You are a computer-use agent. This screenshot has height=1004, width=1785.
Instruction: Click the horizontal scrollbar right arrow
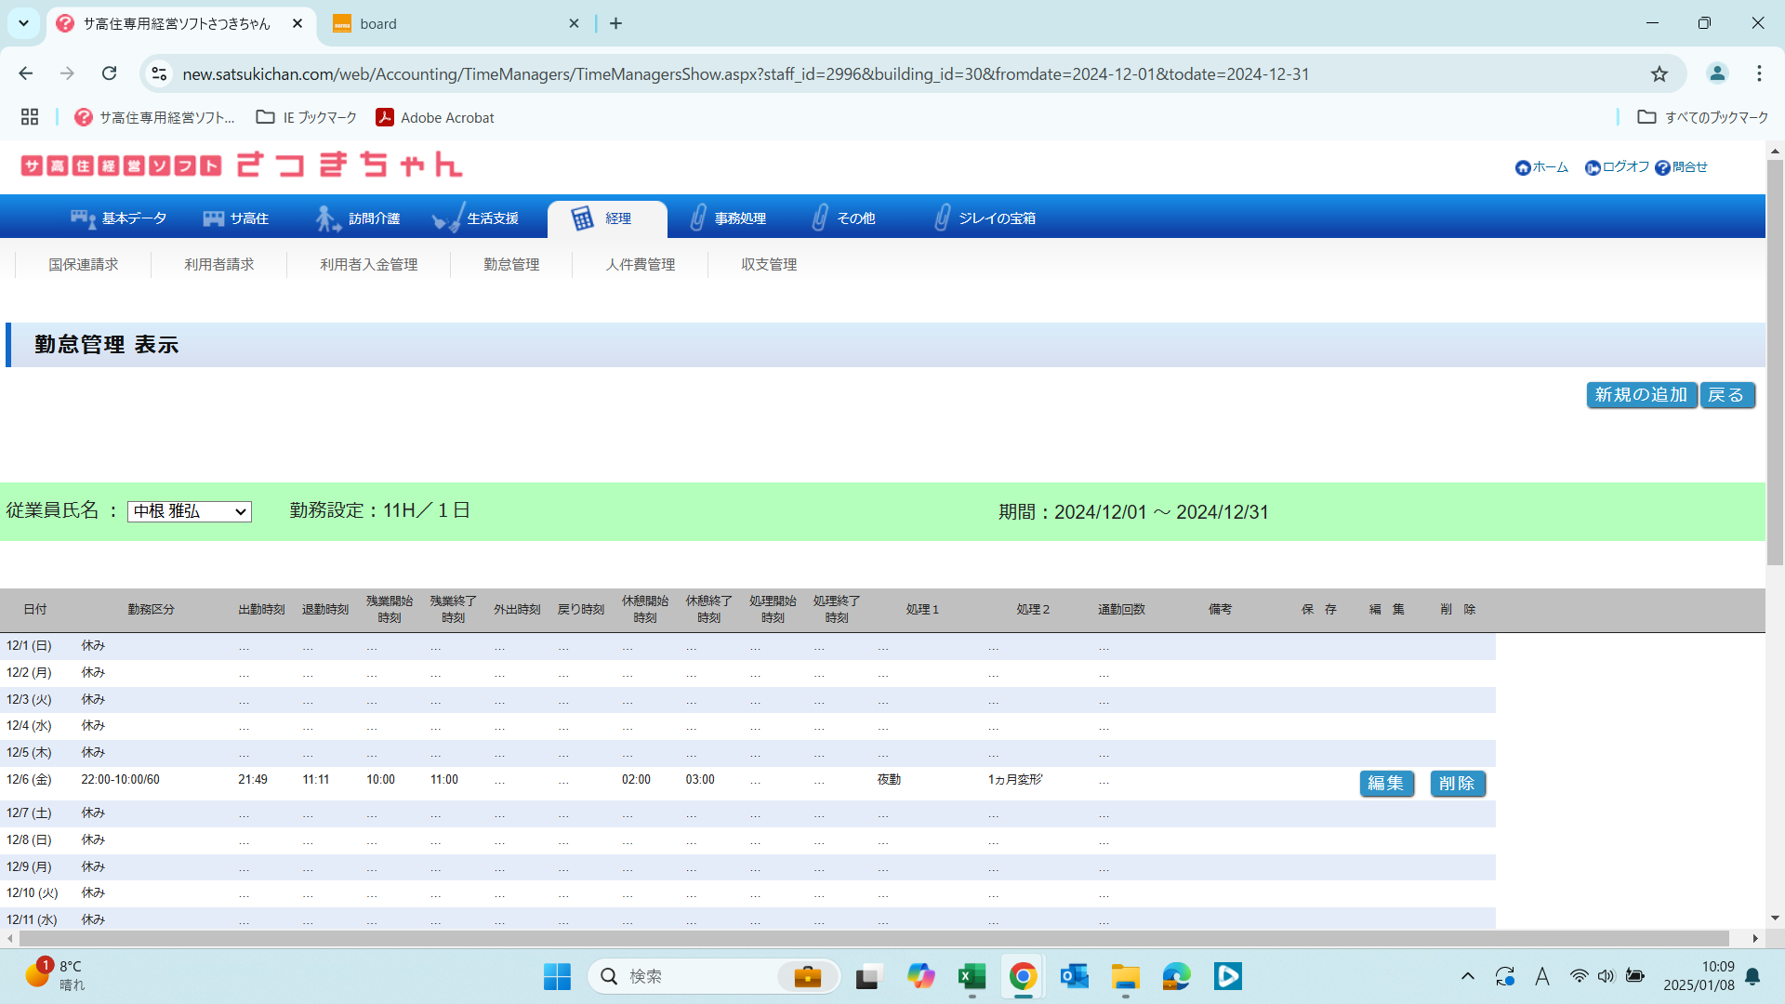point(1755,938)
